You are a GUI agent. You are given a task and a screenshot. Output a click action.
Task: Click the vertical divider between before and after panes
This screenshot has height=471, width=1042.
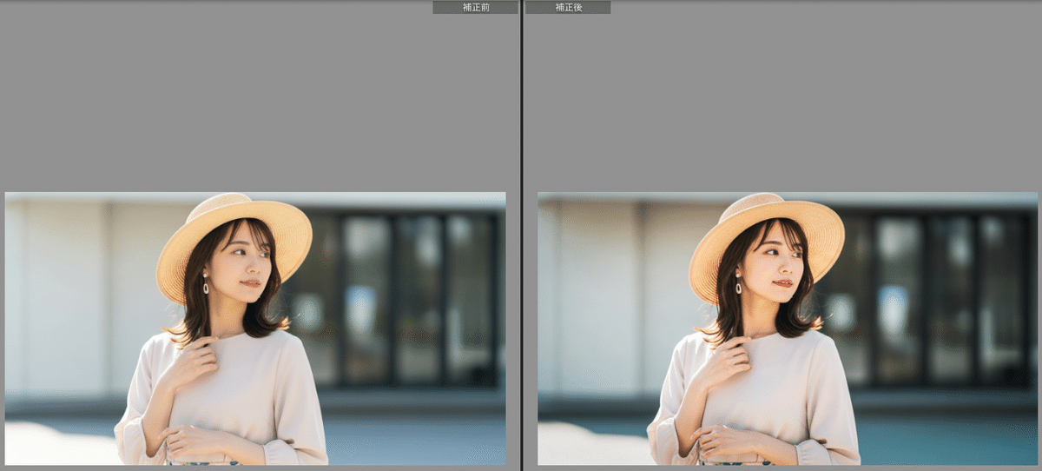coord(521,235)
